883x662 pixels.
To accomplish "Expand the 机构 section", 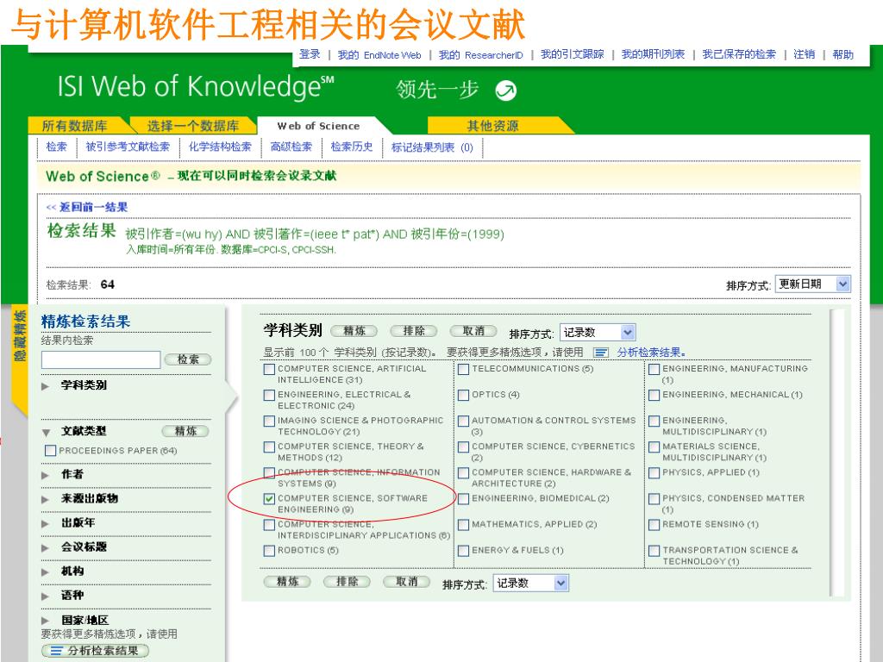I will coord(45,572).
